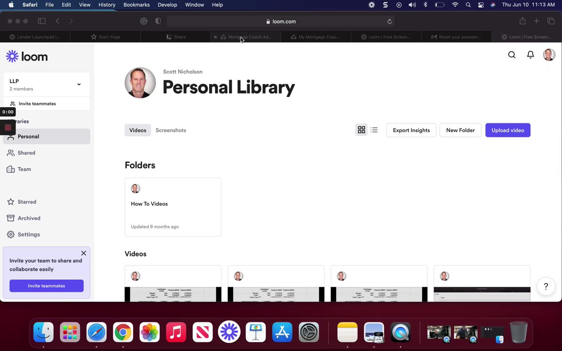Click the purple Invite teammates button
This screenshot has height=351, width=562.
47,286
